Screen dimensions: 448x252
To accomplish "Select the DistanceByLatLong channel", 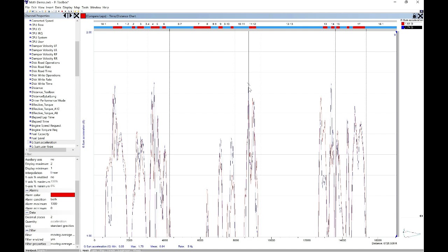I will tap(44, 96).
